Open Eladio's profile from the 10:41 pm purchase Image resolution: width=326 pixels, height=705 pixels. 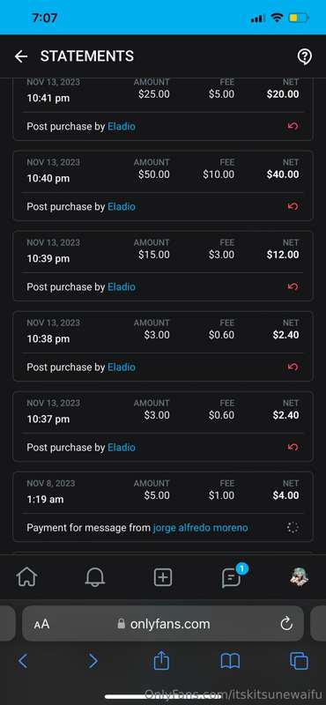(122, 126)
